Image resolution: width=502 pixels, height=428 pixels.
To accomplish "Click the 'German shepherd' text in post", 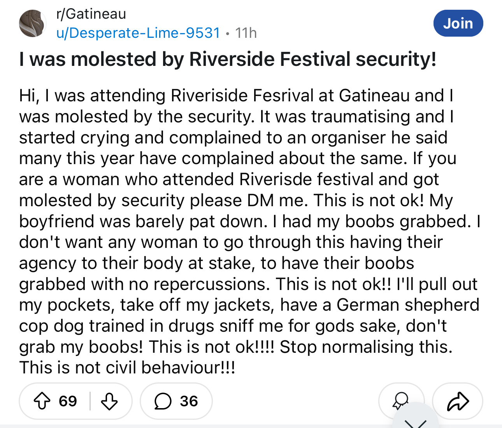I will point(408,305).
